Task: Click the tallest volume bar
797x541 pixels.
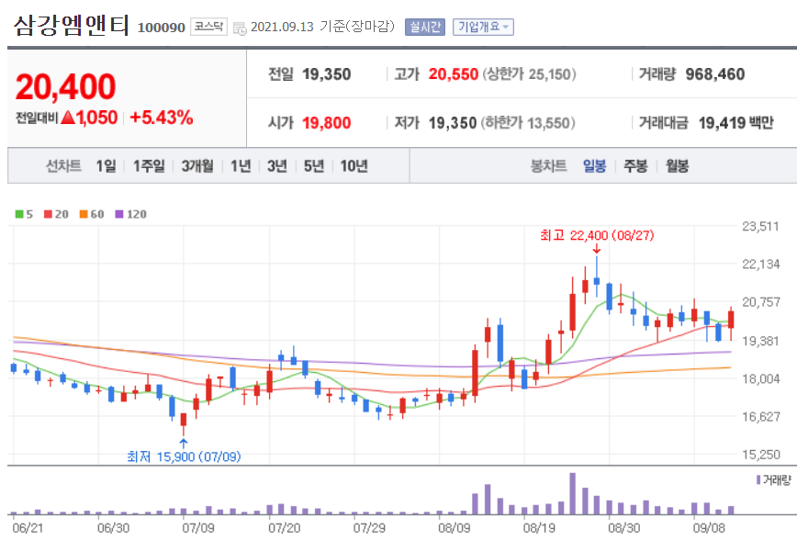Action: tap(572, 494)
